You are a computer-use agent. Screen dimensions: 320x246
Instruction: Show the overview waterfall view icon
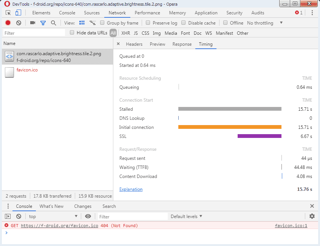pyautogui.click(x=93, y=23)
